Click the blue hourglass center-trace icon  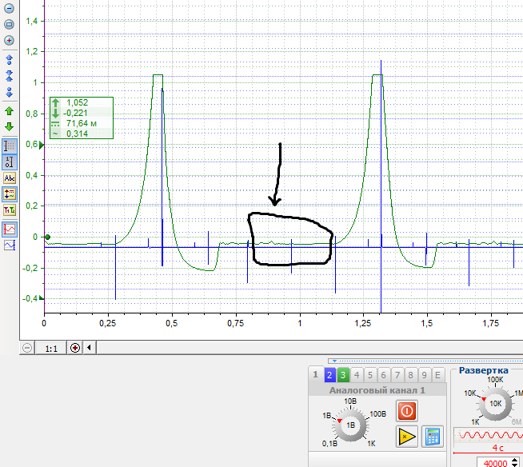(9, 76)
